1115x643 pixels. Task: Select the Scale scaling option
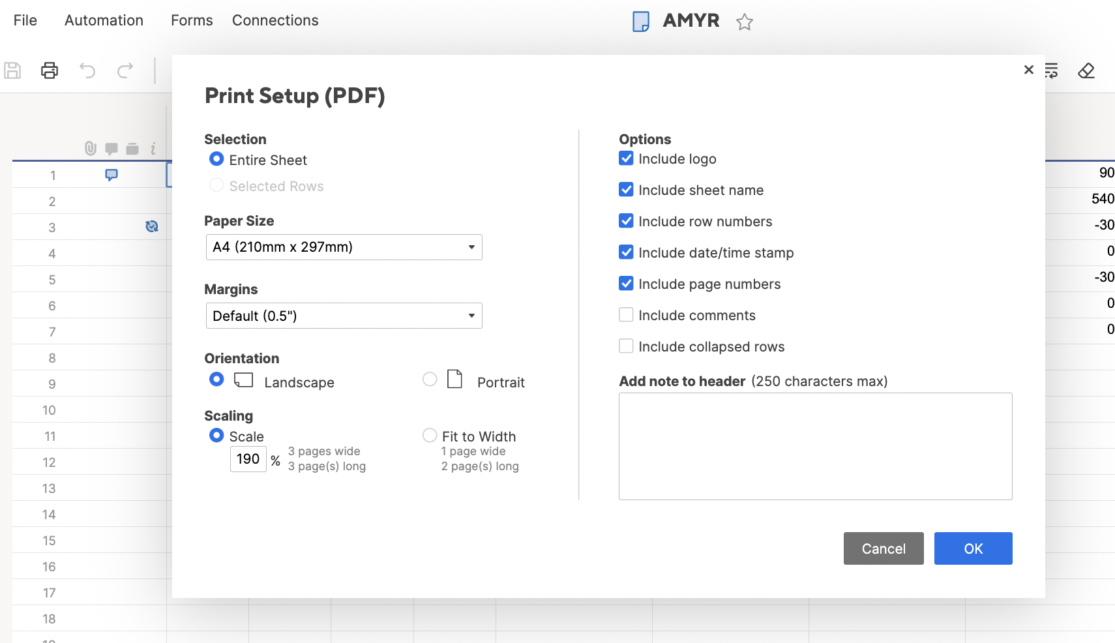[216, 435]
